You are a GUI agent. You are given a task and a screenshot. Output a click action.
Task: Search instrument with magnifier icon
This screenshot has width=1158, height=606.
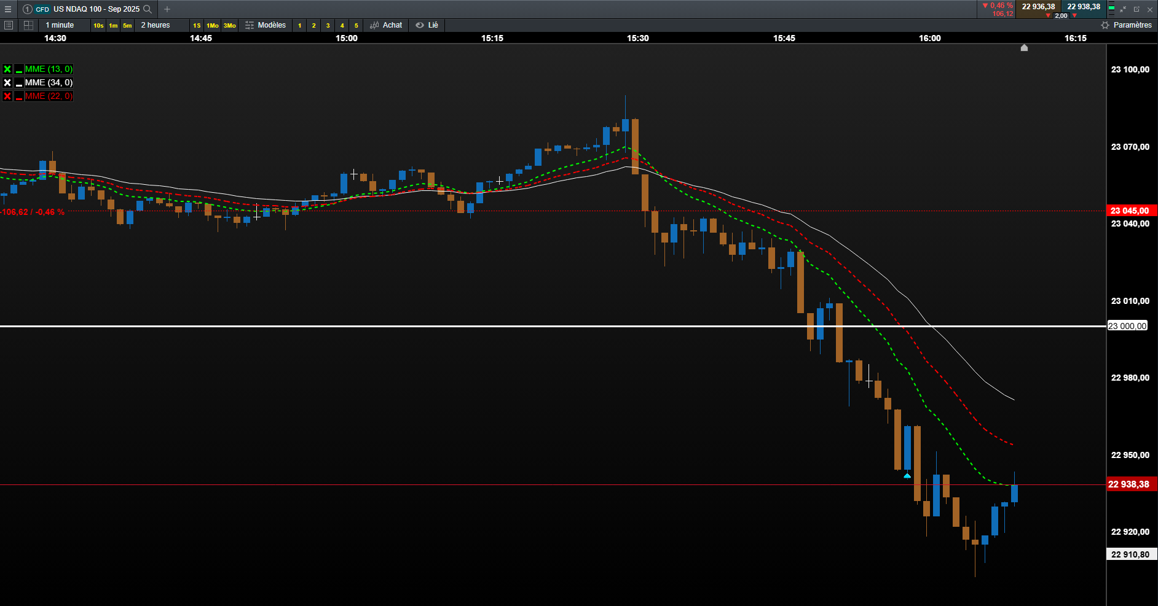tap(148, 9)
